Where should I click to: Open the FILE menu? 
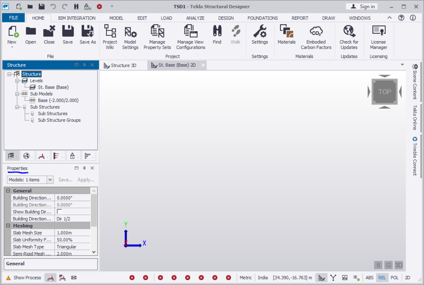coord(14,18)
